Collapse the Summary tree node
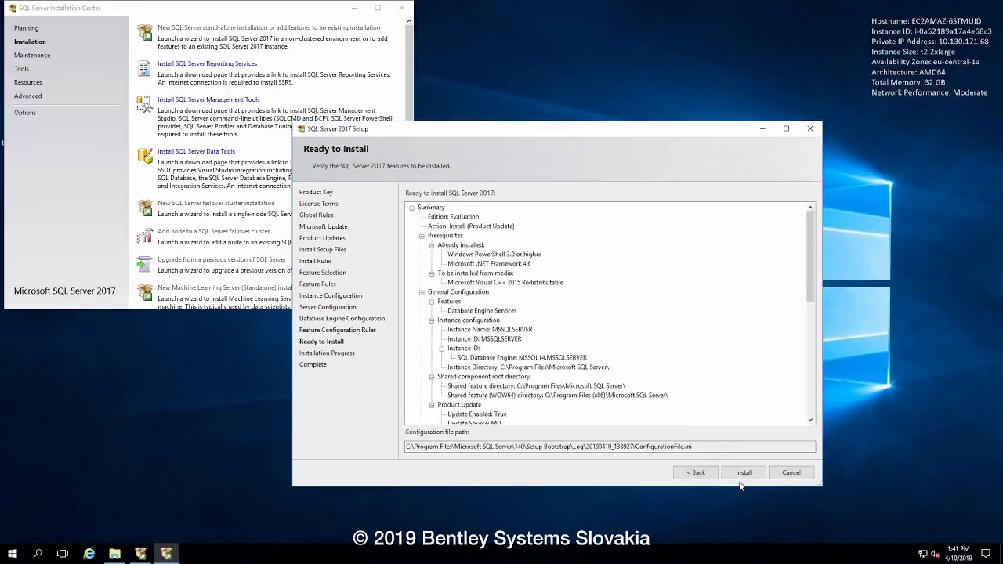 point(411,208)
